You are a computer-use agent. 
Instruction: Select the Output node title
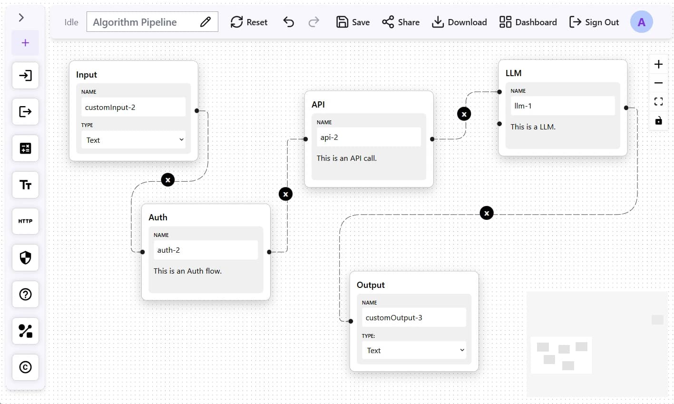(371, 285)
